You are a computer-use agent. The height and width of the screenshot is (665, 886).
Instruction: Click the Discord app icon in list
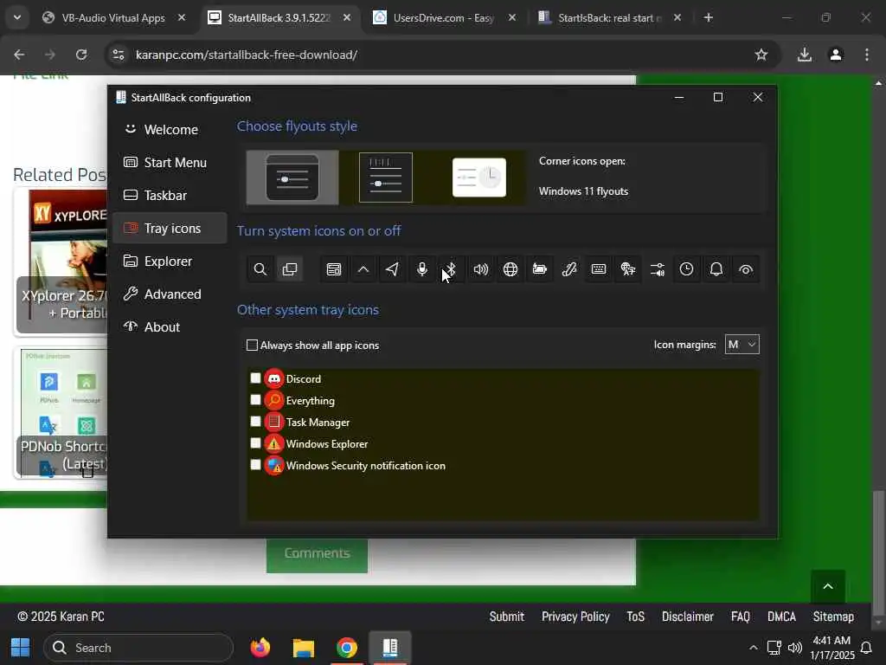[274, 379]
